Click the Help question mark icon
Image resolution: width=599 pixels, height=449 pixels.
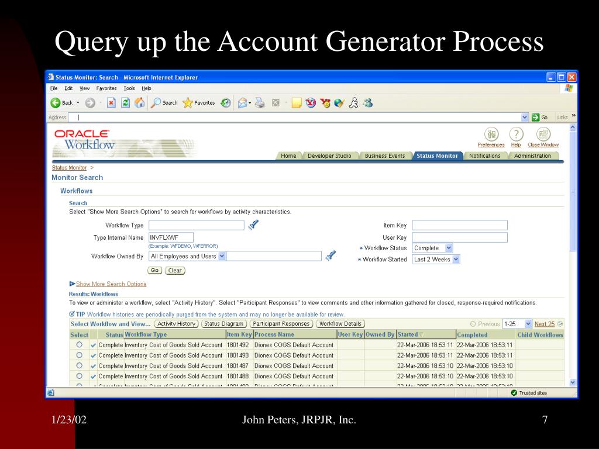(516, 134)
